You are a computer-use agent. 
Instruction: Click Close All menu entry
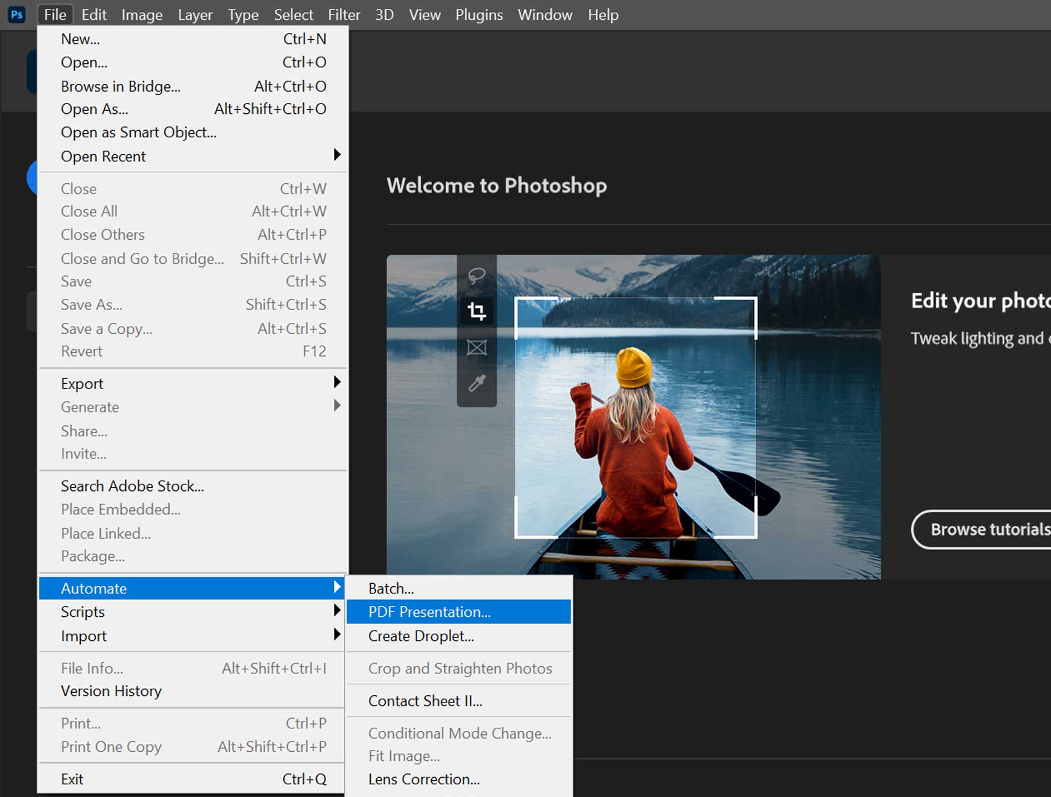pos(193,211)
